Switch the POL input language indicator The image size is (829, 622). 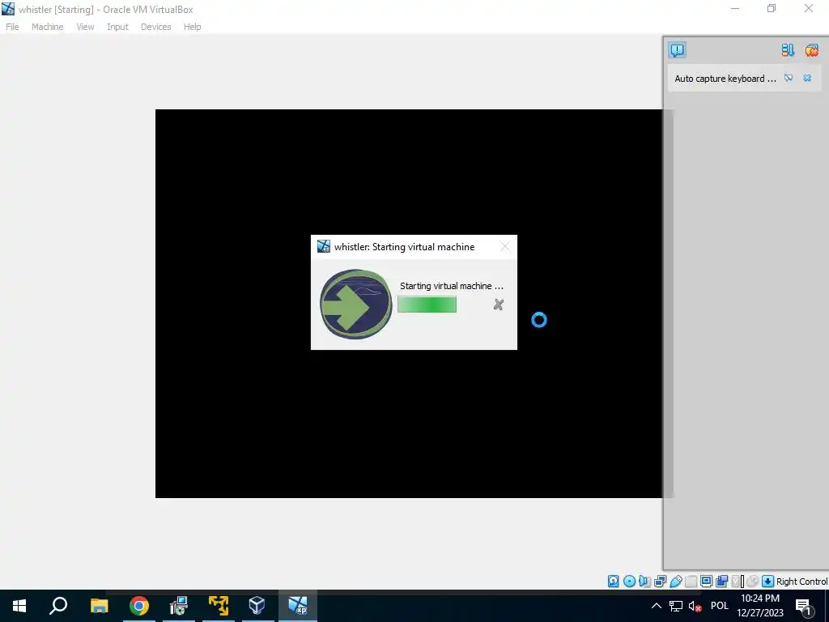[x=719, y=606]
